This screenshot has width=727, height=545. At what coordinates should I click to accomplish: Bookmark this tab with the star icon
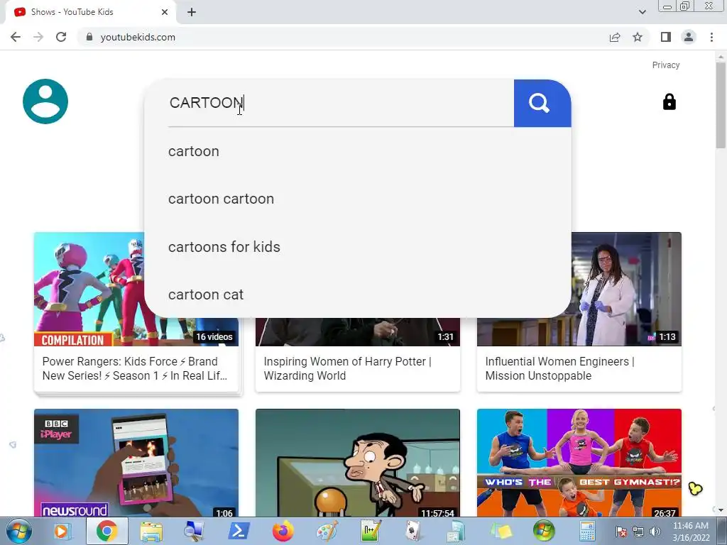tap(638, 37)
